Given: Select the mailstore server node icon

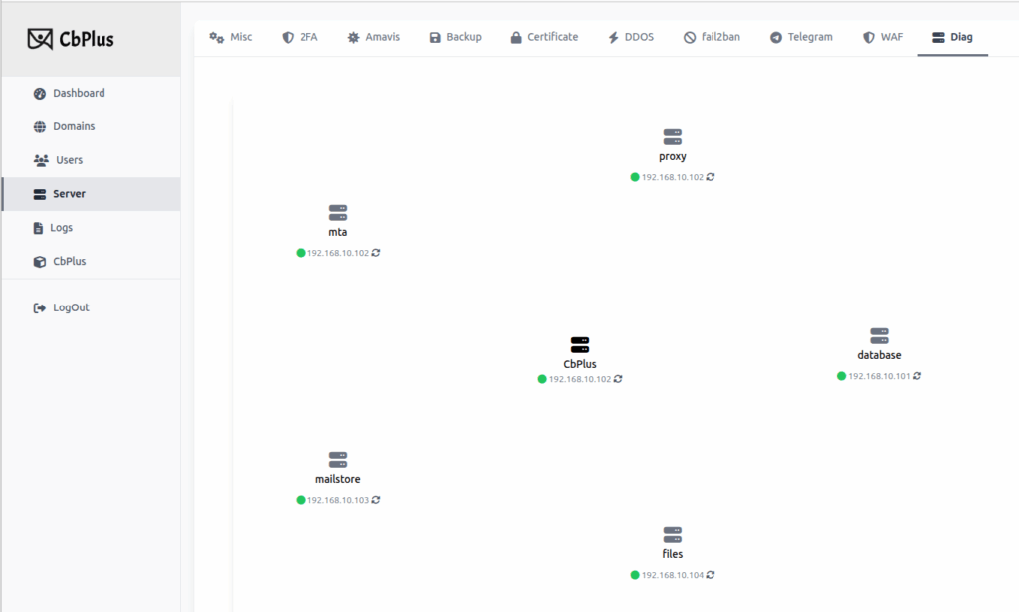Looking at the screenshot, I should coord(338,460).
